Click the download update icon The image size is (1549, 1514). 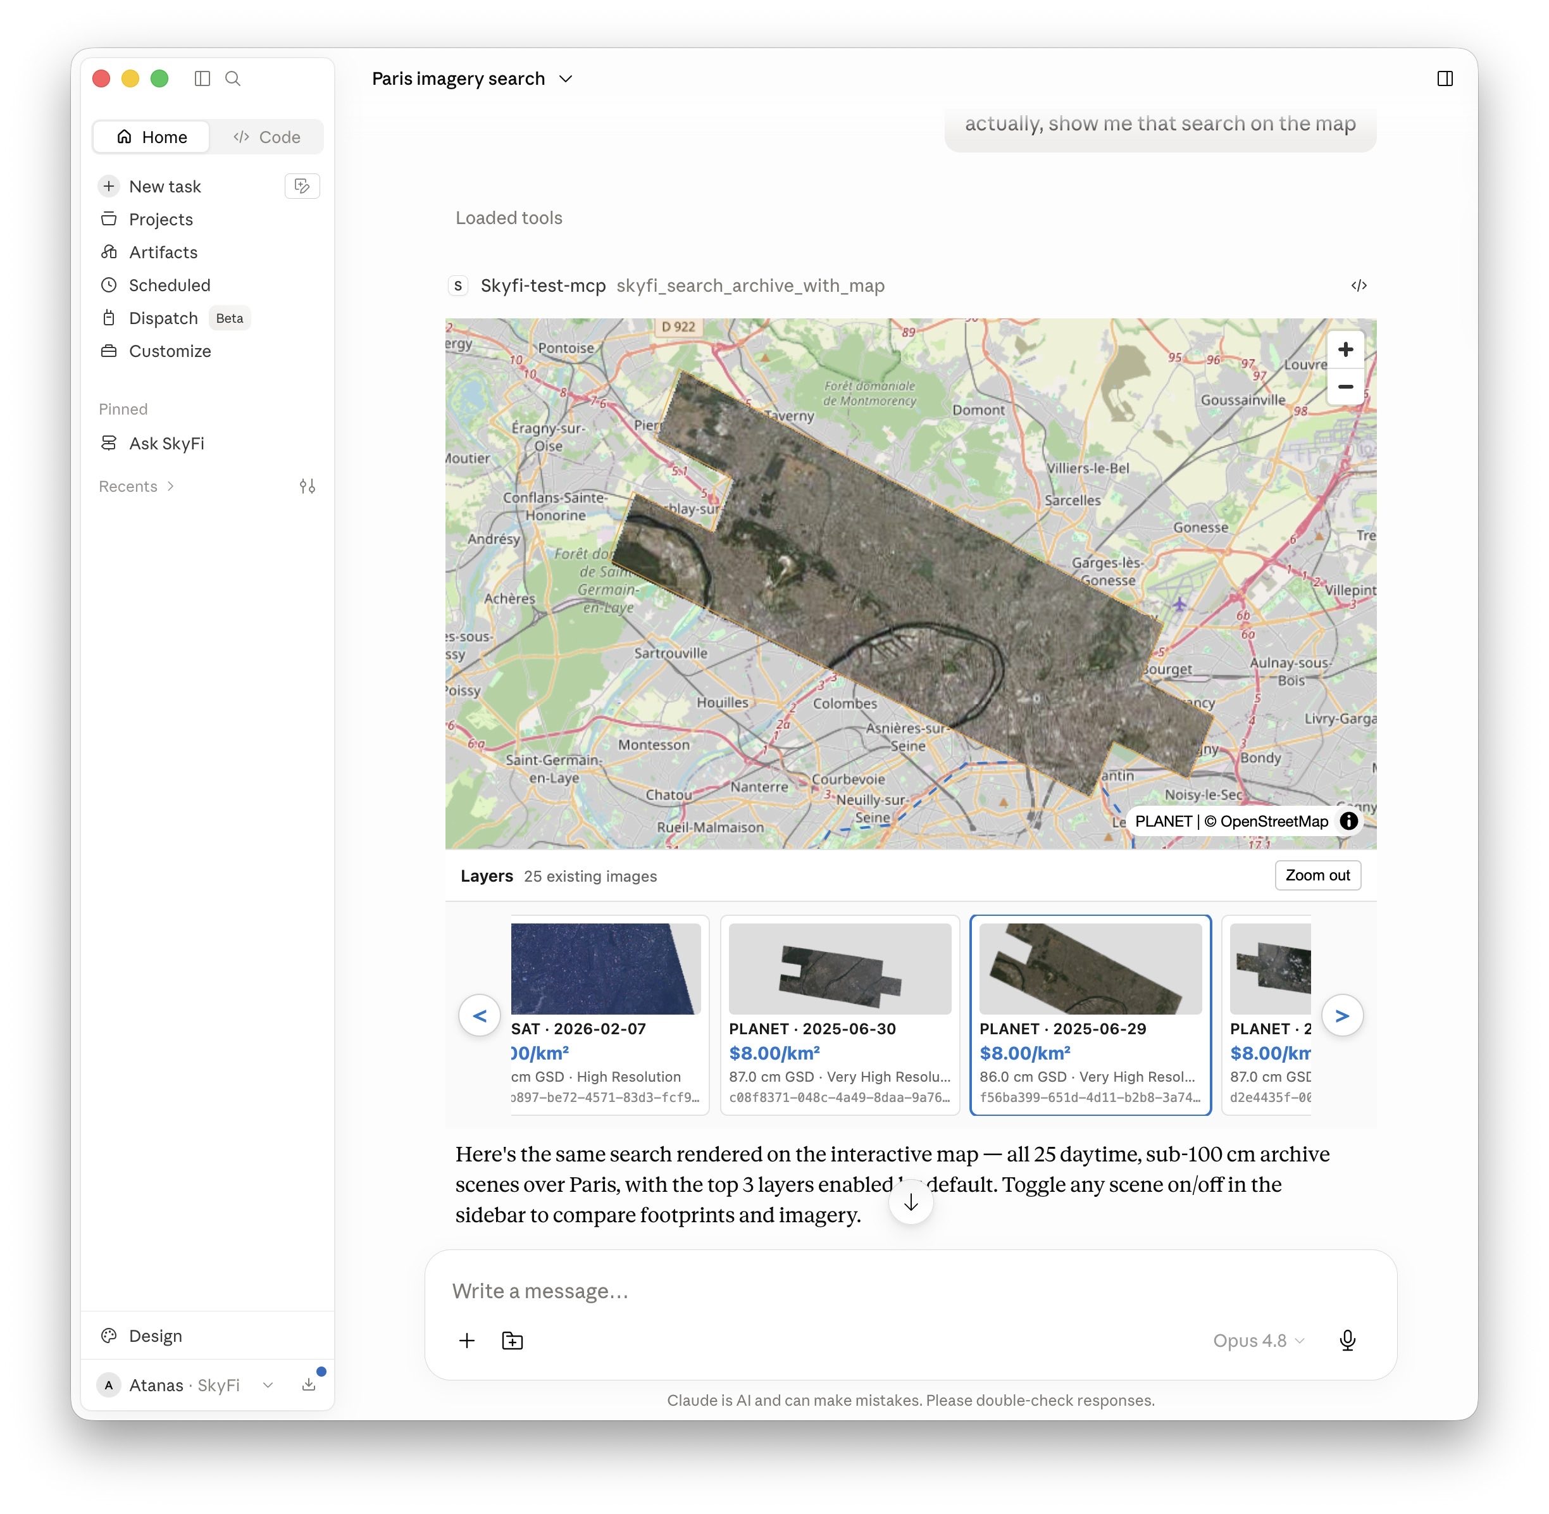tap(309, 1384)
